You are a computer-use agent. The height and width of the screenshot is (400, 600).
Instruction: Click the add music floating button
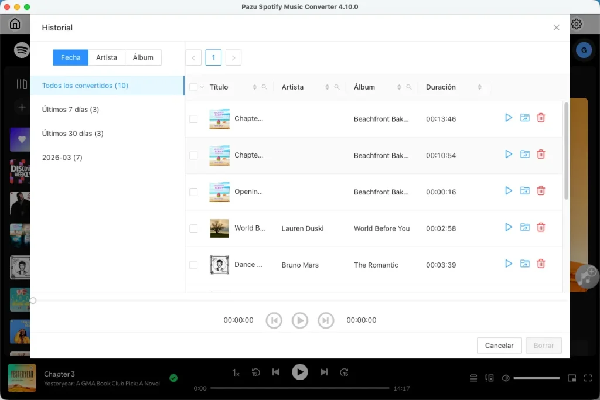(x=587, y=276)
